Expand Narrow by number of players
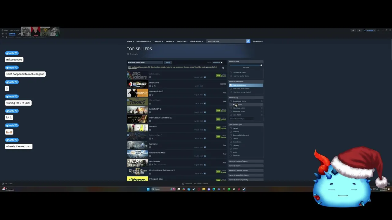The width and height of the screenshot is (392, 220). tap(246, 161)
